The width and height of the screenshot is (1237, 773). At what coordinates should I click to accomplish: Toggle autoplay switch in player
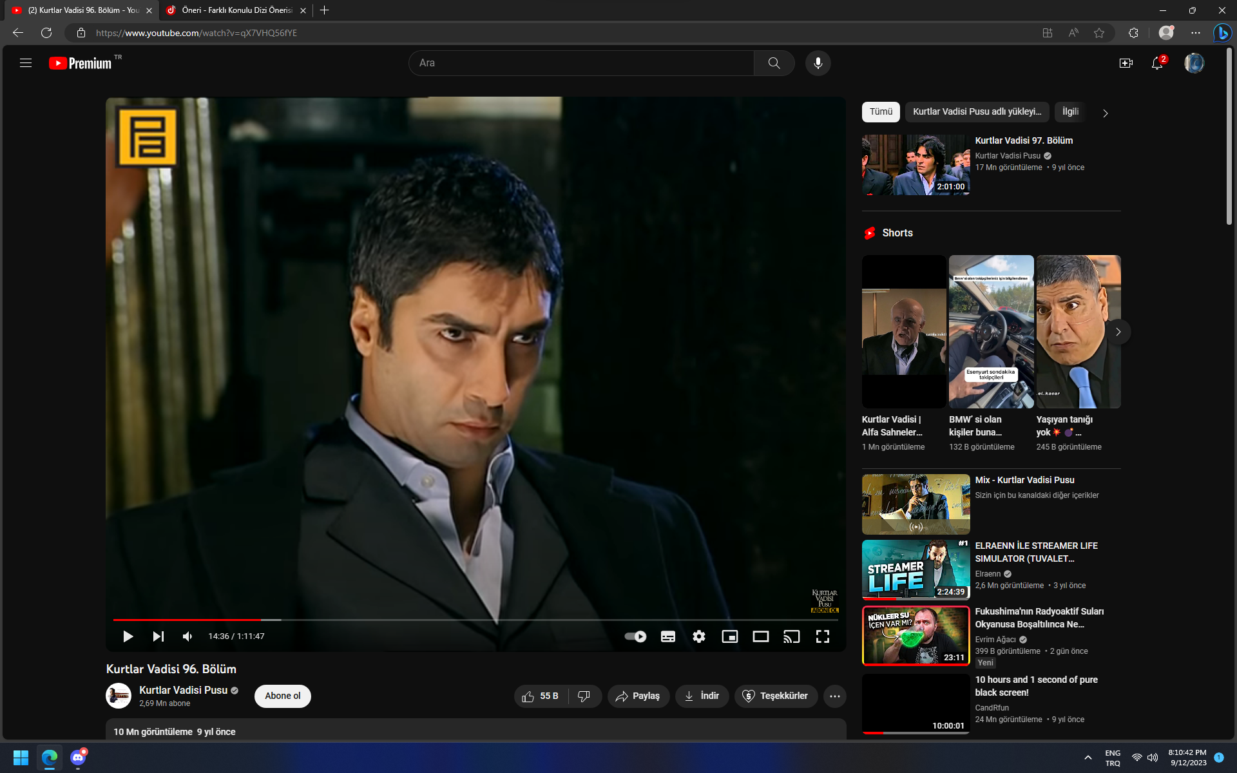click(x=635, y=636)
